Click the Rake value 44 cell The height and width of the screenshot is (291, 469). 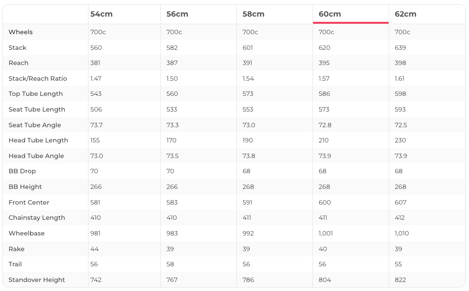pos(94,249)
